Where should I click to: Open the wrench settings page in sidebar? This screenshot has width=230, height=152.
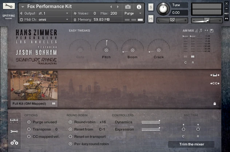click(x=14, y=131)
